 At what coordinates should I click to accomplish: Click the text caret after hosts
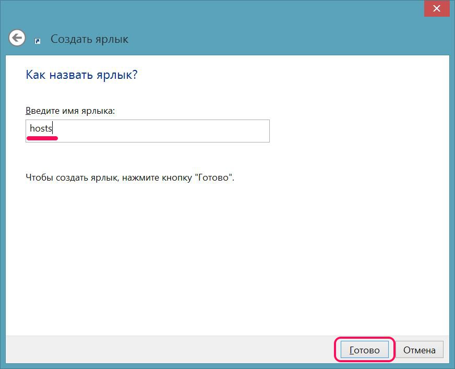coord(53,128)
